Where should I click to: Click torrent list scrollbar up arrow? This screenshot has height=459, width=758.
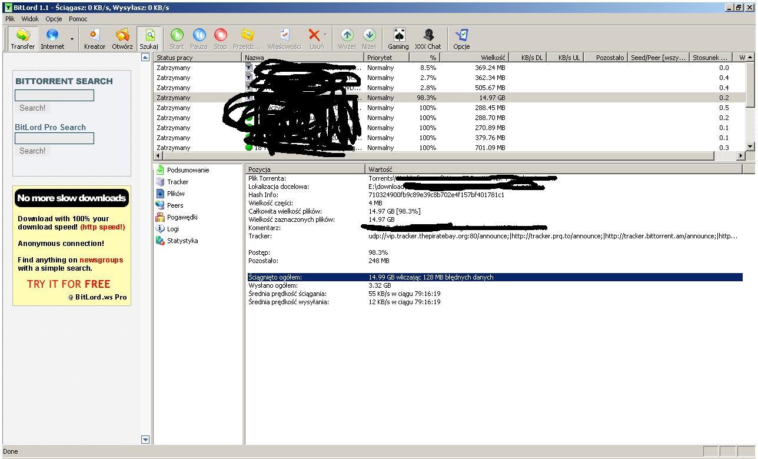pos(750,58)
